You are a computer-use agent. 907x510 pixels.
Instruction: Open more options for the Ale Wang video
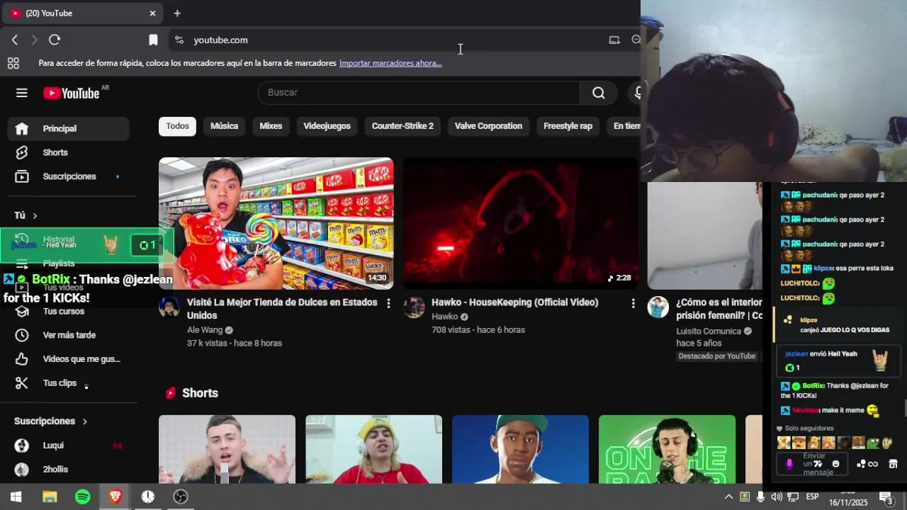[x=388, y=303]
